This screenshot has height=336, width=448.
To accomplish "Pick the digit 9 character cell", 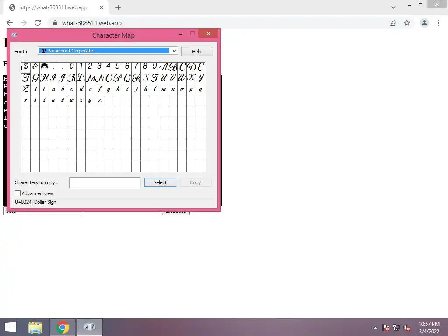I will pos(154,67).
